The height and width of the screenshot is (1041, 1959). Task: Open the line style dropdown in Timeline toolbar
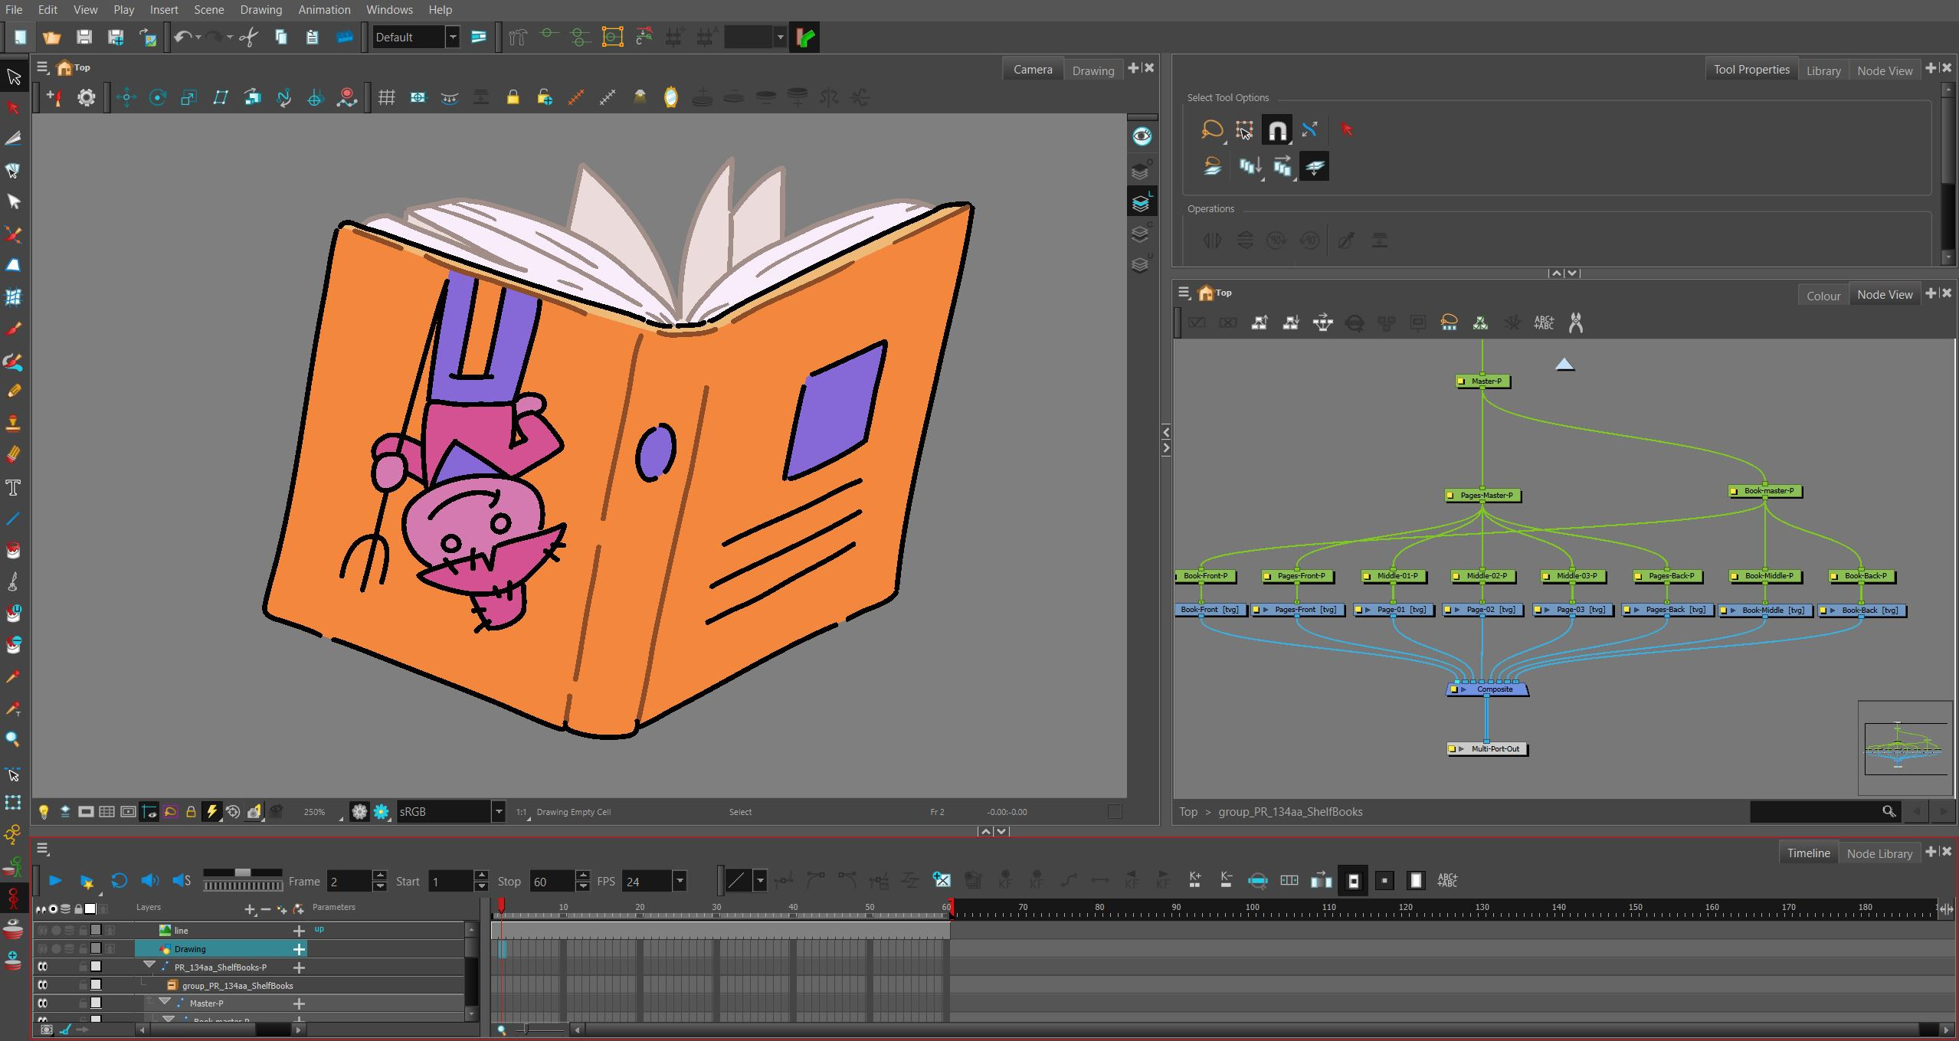[759, 881]
